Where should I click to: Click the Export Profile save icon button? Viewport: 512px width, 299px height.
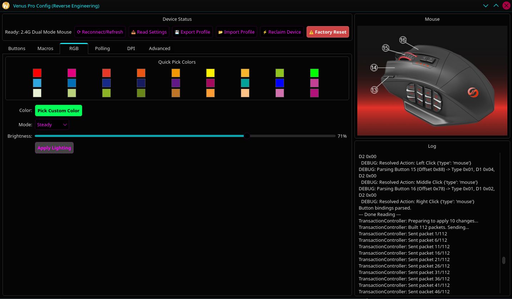(x=192, y=32)
